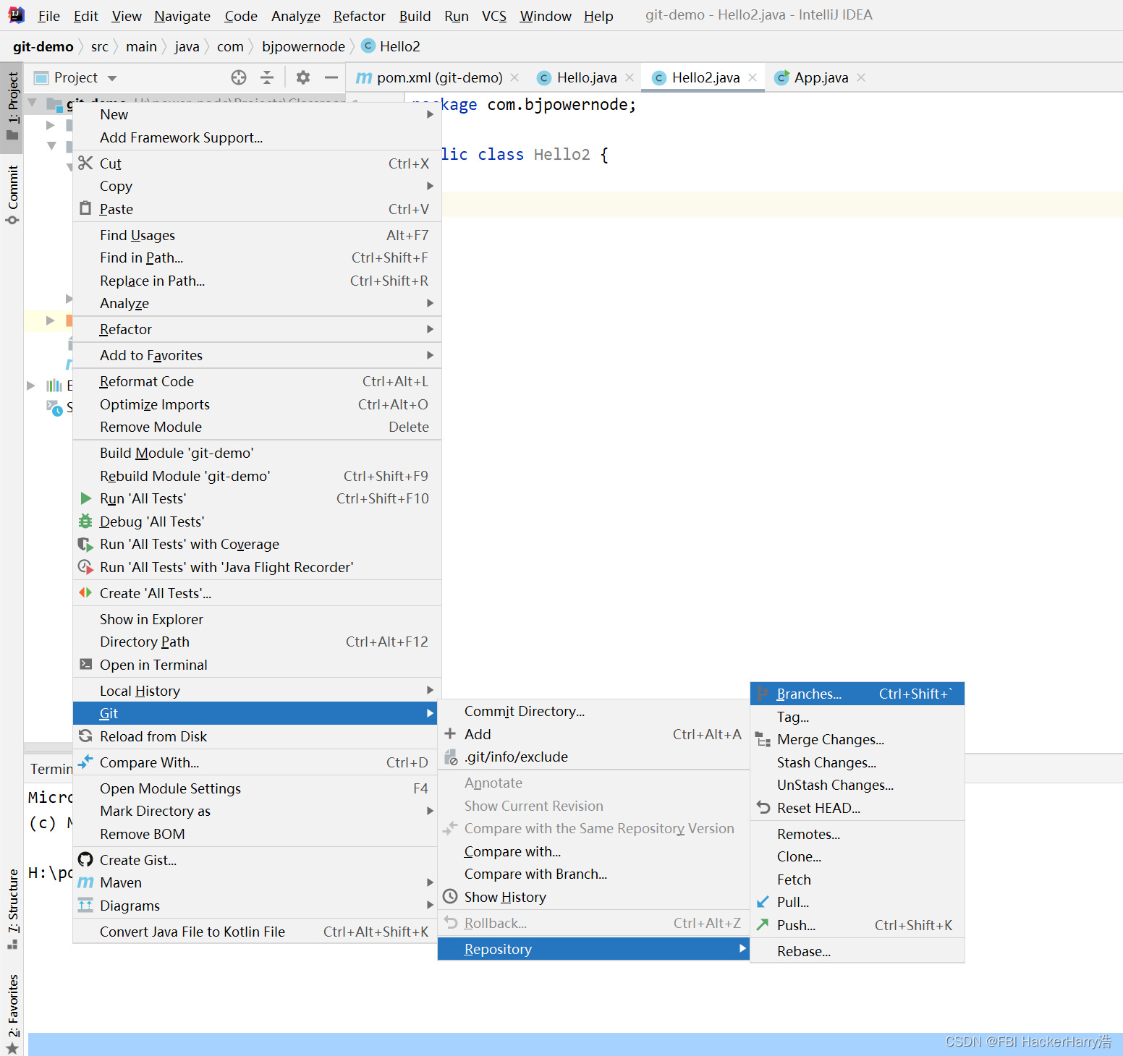This screenshot has width=1123, height=1056.
Task: Click the Reload from Disk icon
Action: tap(85, 736)
